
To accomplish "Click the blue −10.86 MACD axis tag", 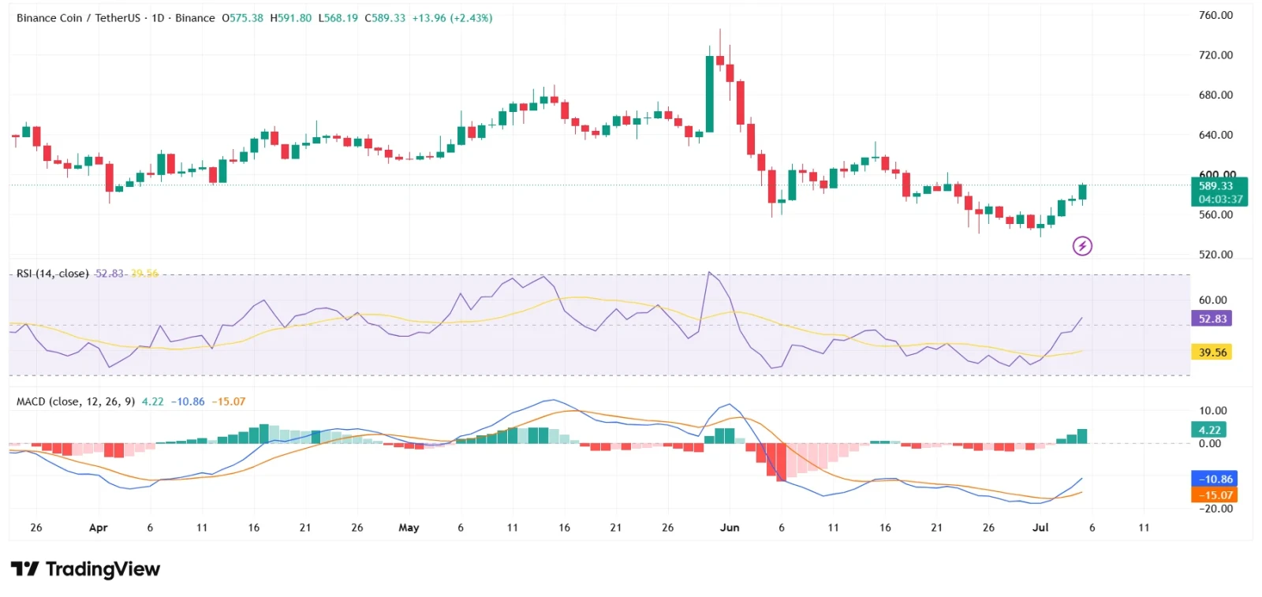I will tap(1215, 479).
